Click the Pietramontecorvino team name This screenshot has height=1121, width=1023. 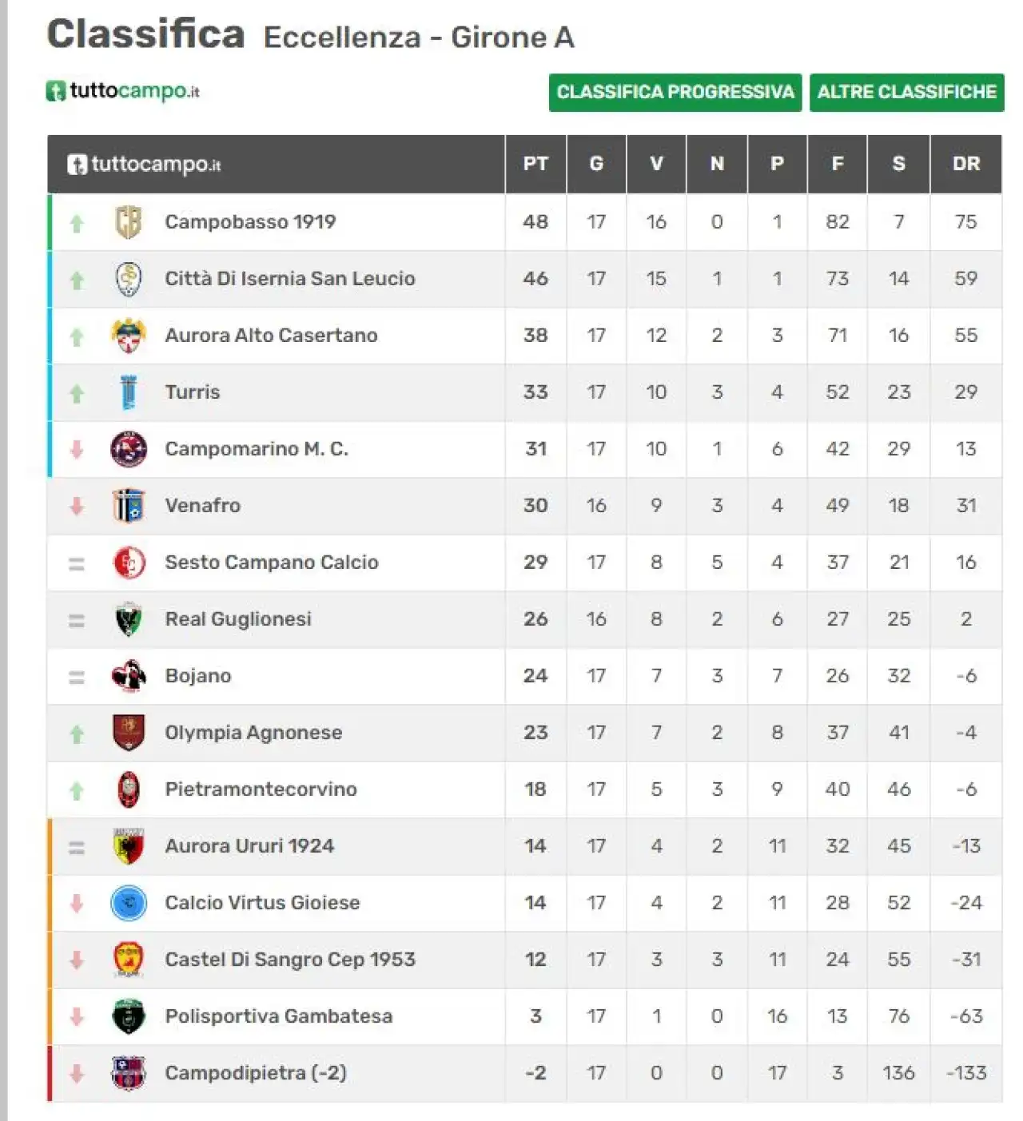coord(261,789)
